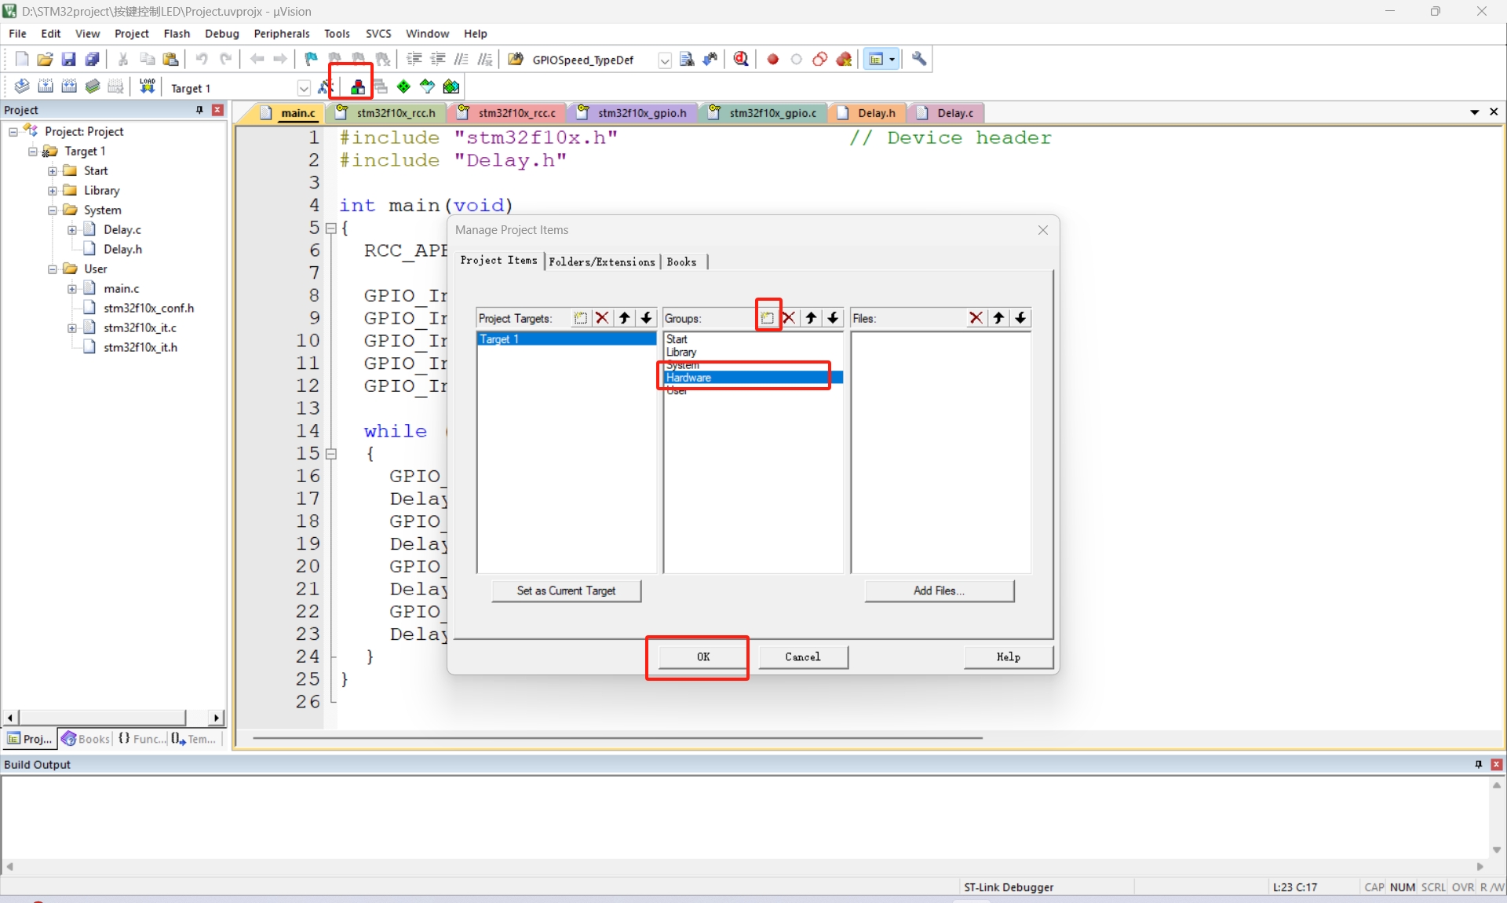This screenshot has width=1507, height=903.
Task: Click the Add Files... button
Action: [x=939, y=591]
